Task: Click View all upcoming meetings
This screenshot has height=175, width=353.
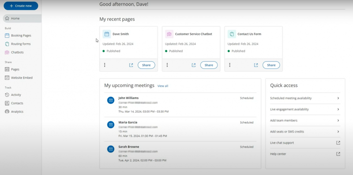Action: [x=163, y=86]
